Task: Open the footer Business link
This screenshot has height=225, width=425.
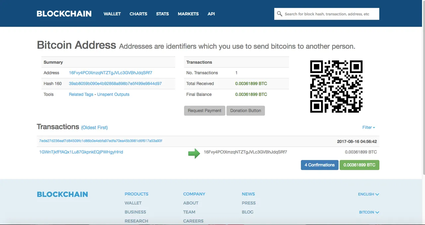Action: (135, 212)
